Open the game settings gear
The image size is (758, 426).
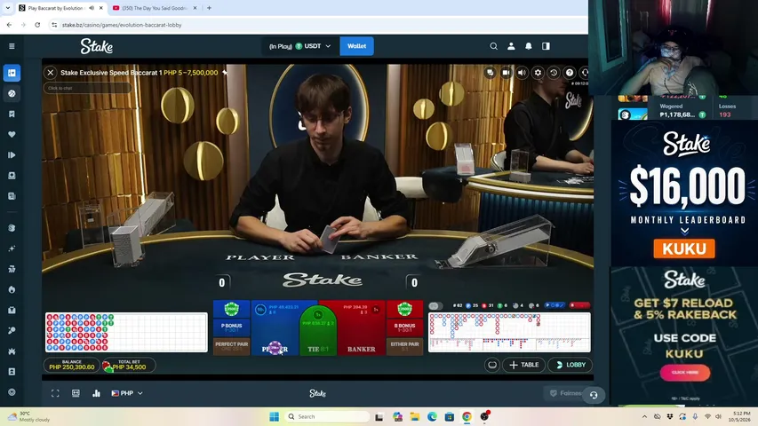538,73
